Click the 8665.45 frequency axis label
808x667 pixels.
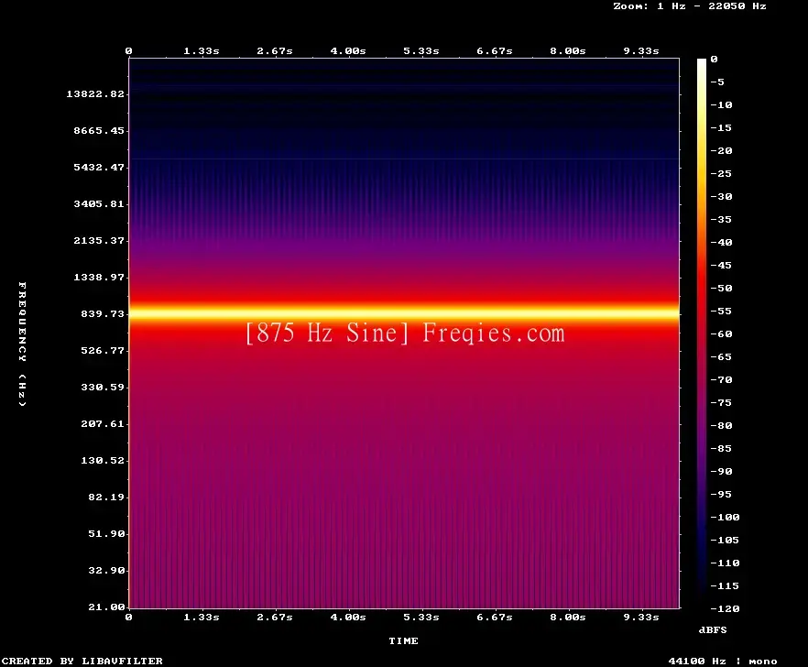pos(99,130)
